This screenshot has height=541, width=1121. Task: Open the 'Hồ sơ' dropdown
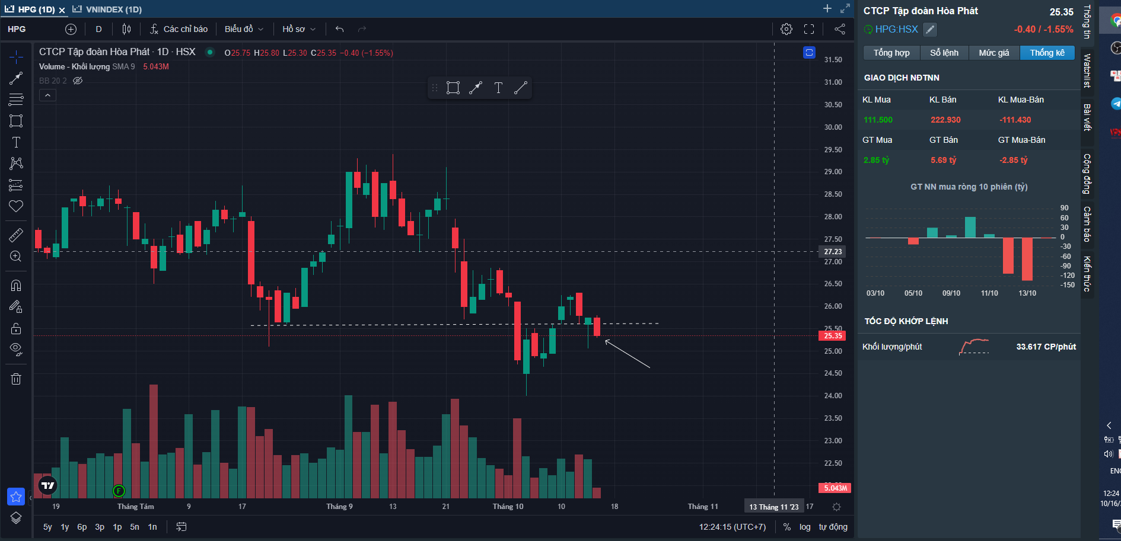[299, 29]
